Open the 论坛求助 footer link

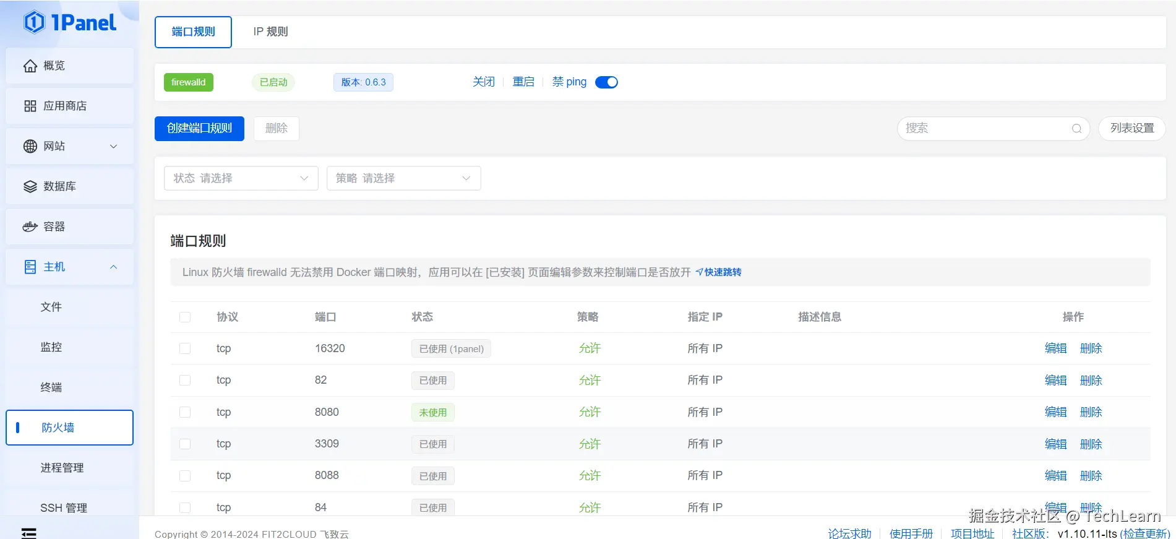(x=849, y=533)
